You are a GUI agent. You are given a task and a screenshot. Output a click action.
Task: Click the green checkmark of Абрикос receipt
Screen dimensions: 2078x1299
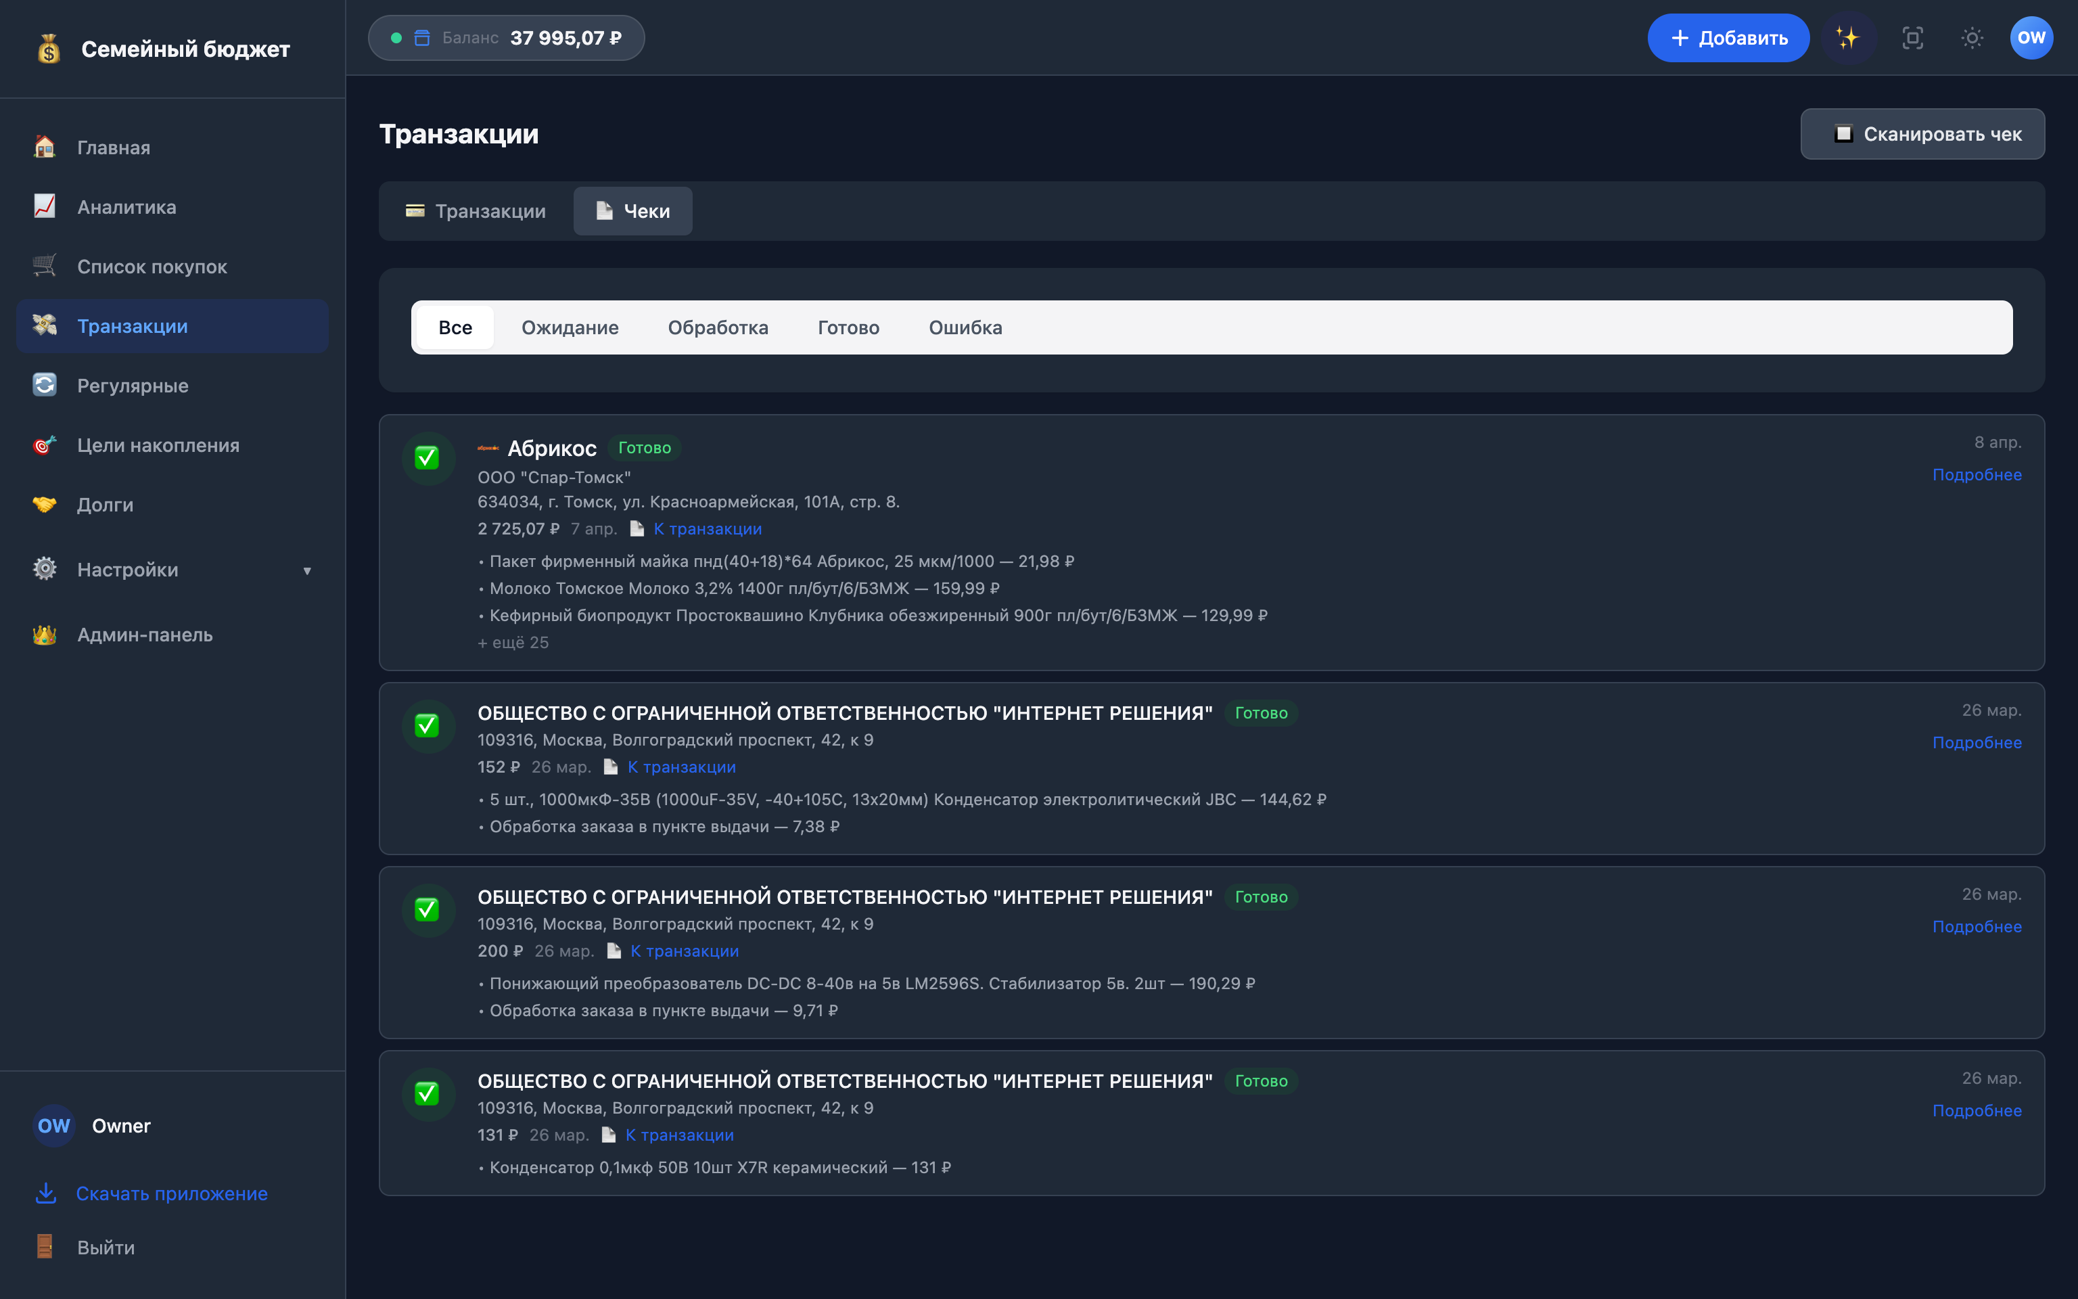(428, 458)
